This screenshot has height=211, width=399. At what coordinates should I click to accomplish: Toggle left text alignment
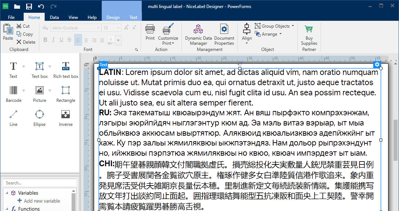[x=78, y=40]
